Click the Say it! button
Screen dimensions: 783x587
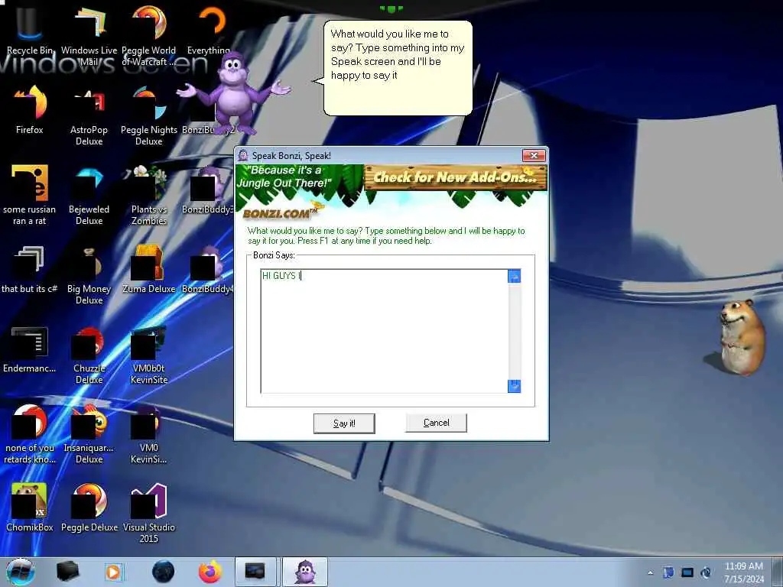pyautogui.click(x=344, y=423)
